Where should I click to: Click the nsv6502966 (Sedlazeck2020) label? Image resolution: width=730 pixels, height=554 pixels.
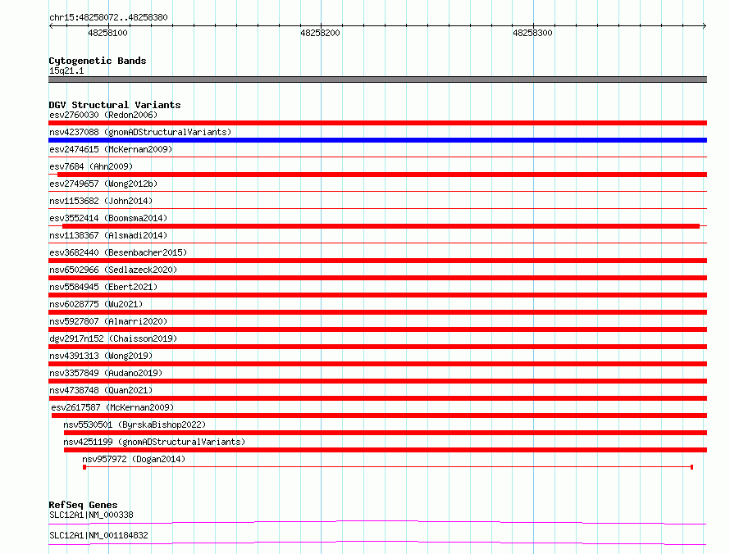click(113, 270)
